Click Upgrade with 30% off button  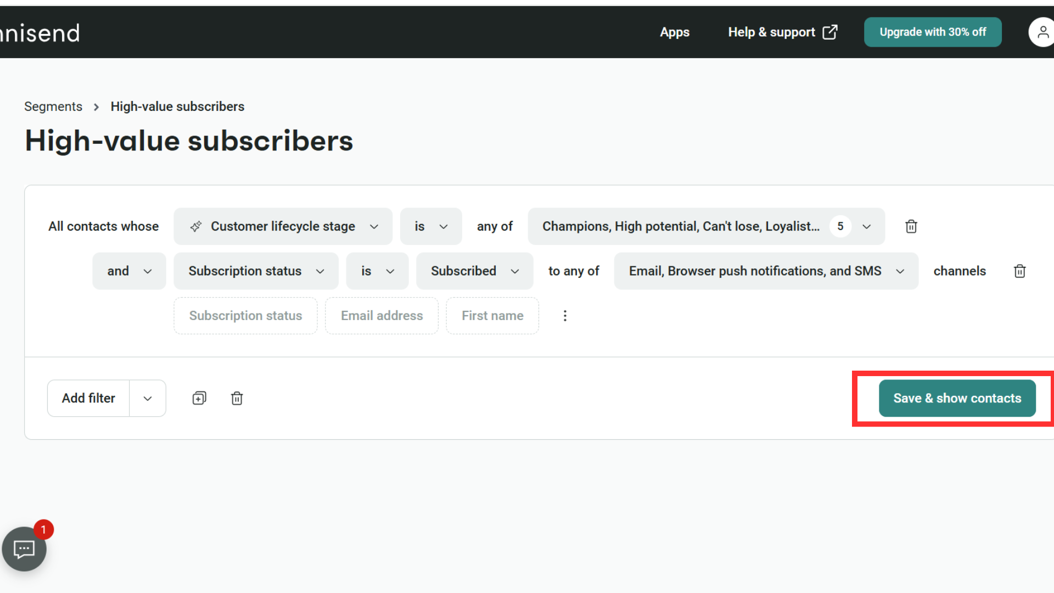[x=932, y=32]
